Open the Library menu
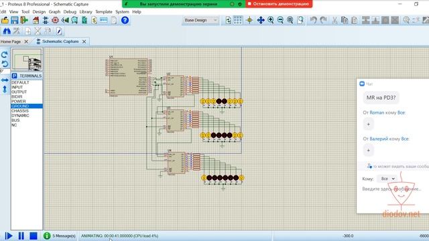Image resolution: width=429 pixels, height=241 pixels. click(x=86, y=12)
